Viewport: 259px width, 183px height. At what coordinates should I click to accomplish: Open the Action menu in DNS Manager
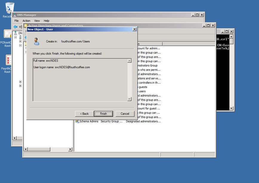(26, 21)
